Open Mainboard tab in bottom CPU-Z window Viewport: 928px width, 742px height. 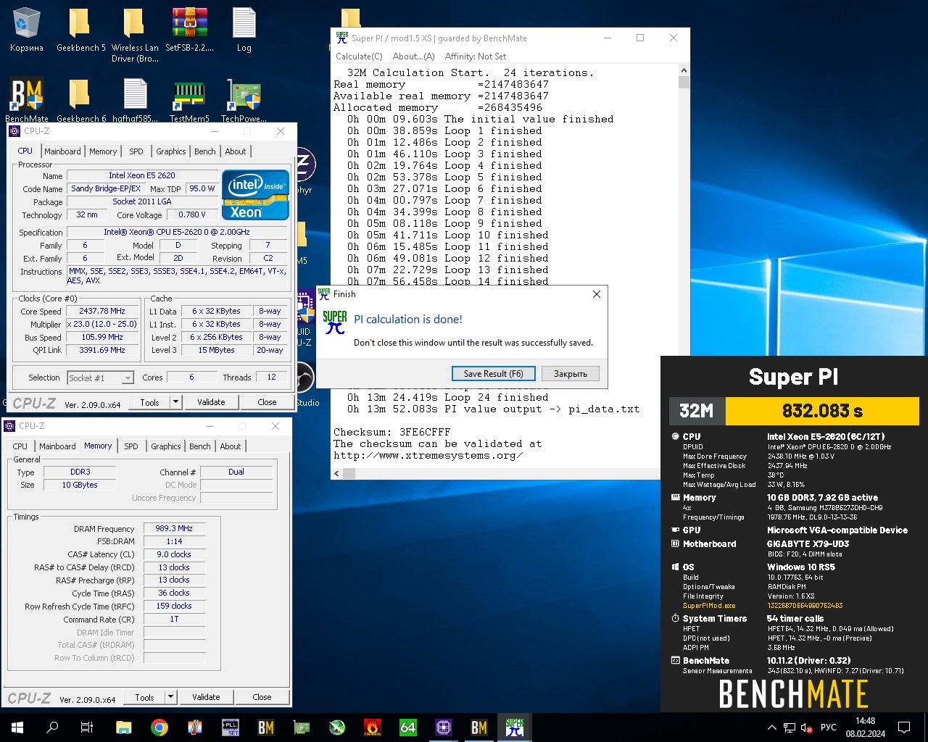[57, 446]
